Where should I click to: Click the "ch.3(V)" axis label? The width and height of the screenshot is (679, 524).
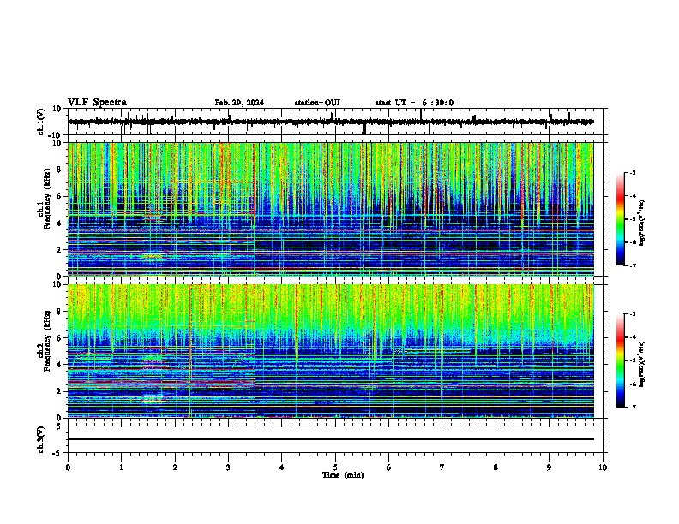[x=41, y=439]
